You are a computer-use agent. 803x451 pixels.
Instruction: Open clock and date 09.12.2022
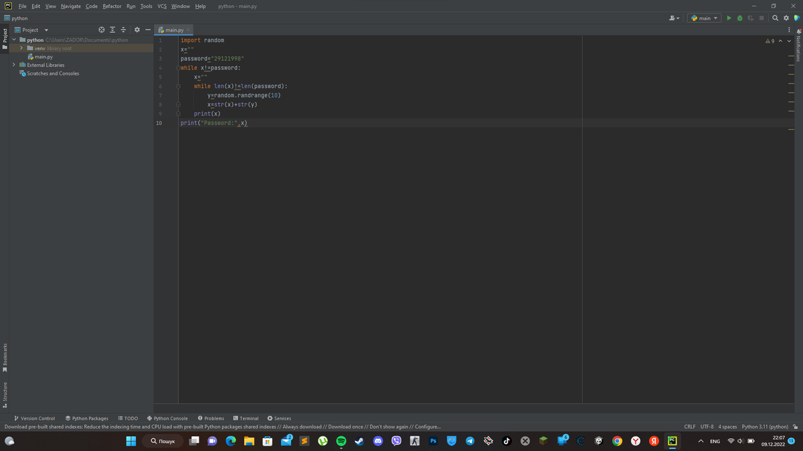click(773, 441)
